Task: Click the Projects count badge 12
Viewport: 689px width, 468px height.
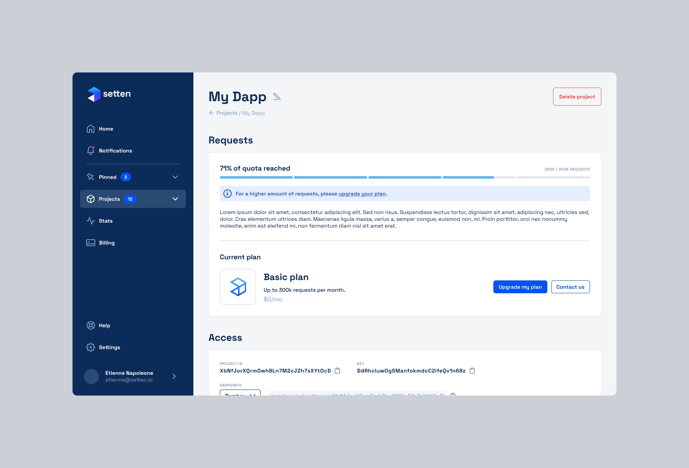Action: pos(130,199)
